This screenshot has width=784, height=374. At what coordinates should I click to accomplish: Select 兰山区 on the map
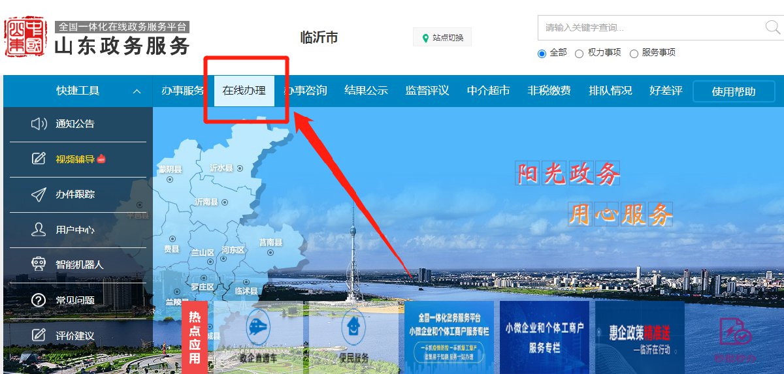coord(202,252)
